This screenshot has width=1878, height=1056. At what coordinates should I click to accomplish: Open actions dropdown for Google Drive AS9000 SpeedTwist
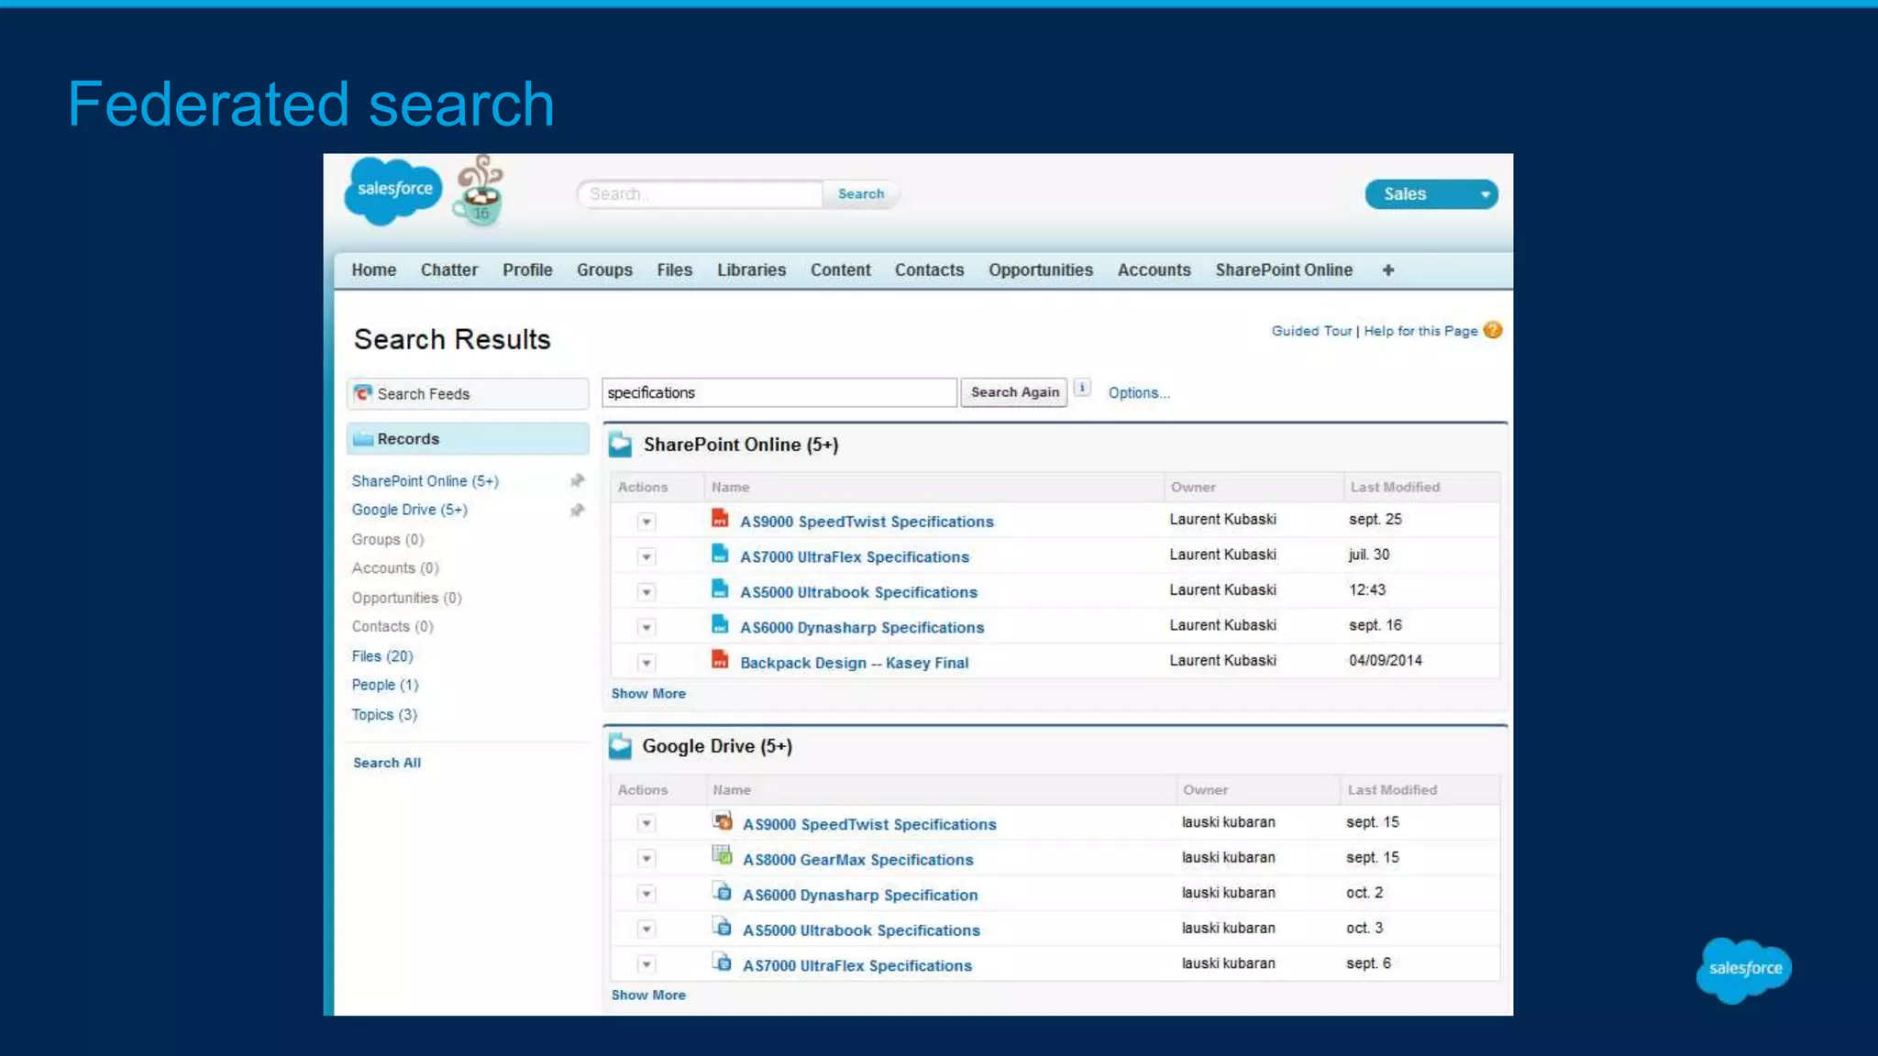(646, 824)
